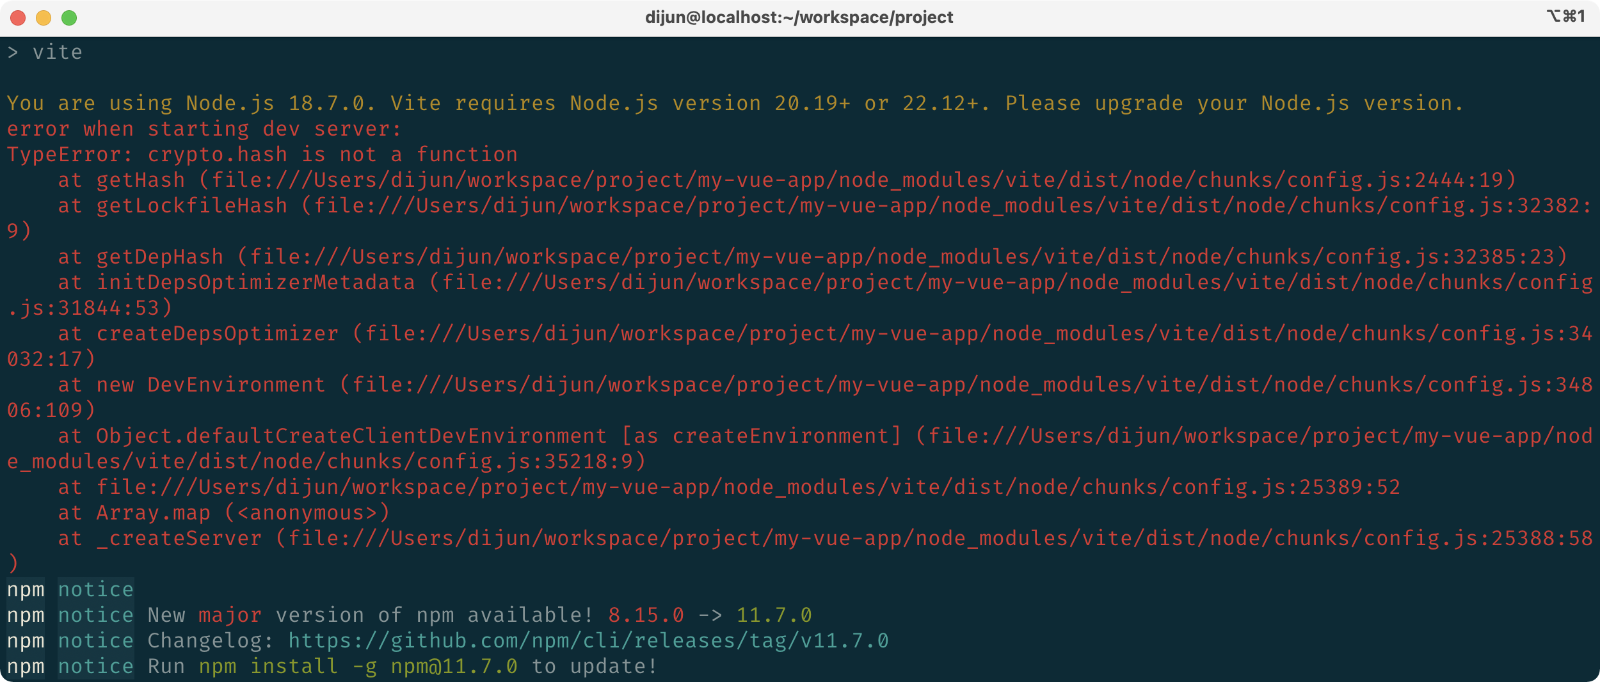Click the 'Changelog:' label
The height and width of the screenshot is (682, 1600).
pyautogui.click(x=211, y=641)
